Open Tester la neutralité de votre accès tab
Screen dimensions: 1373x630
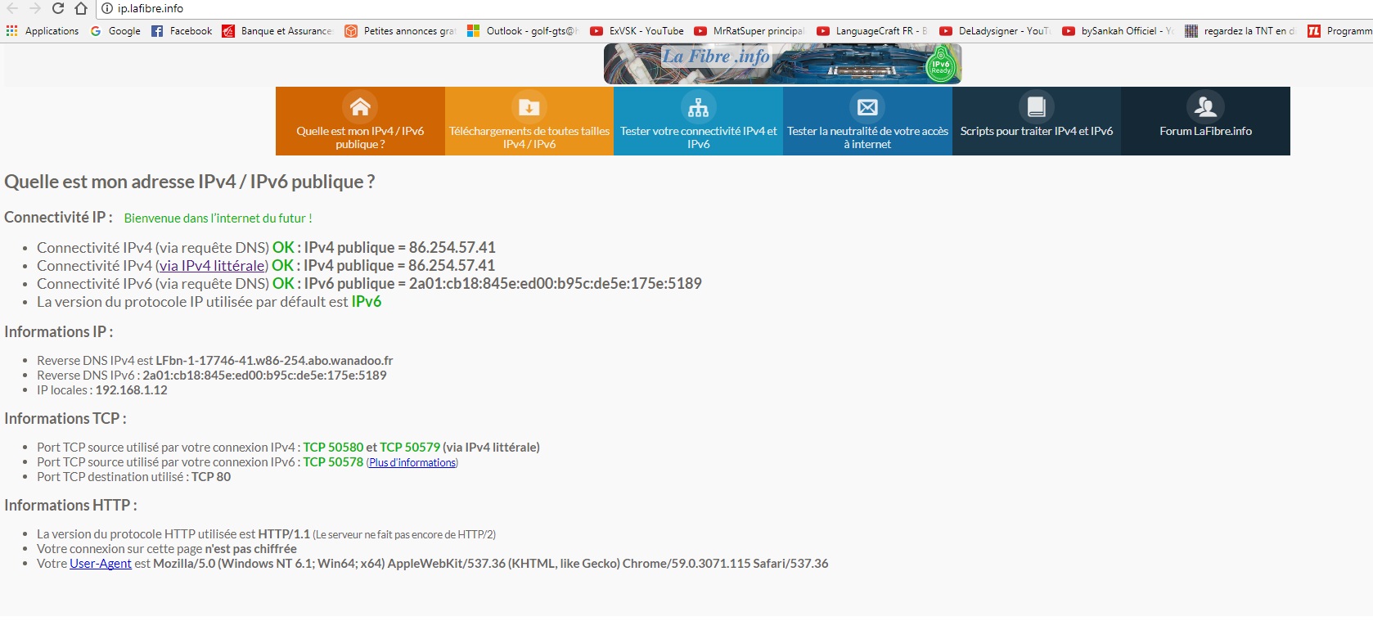point(867,121)
